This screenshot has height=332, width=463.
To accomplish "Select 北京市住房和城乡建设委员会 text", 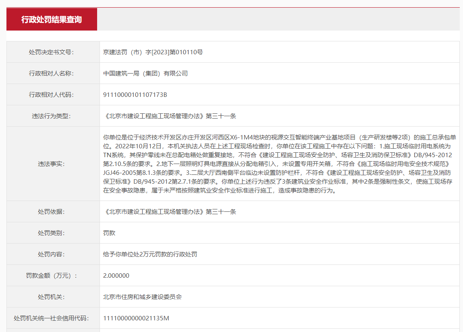I will pyautogui.click(x=142, y=297).
